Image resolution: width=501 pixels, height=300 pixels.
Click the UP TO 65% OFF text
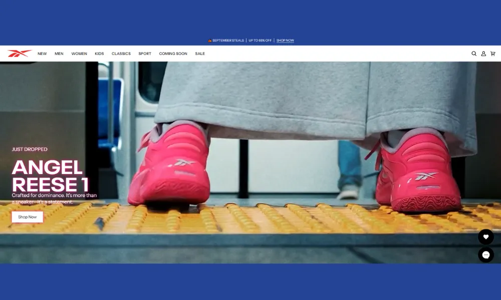[x=260, y=40]
